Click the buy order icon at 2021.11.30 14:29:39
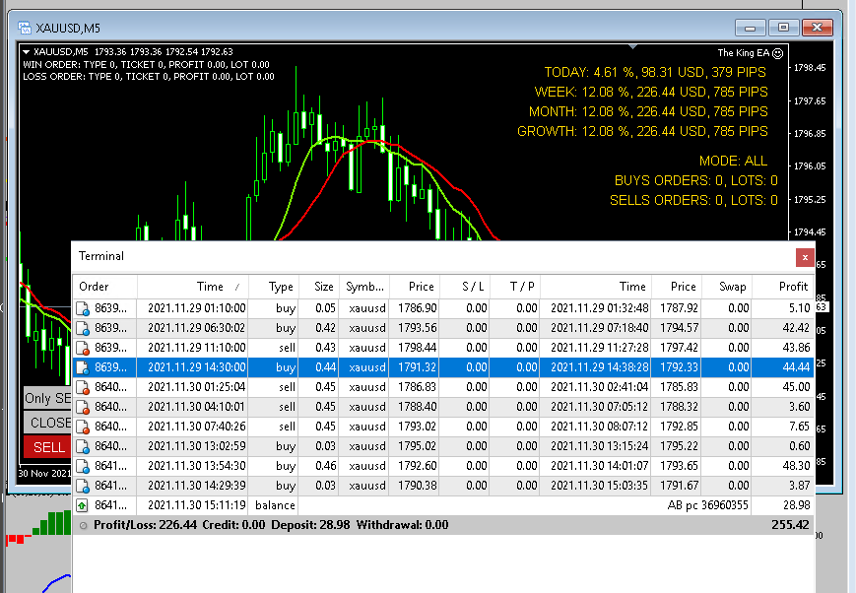 (x=83, y=486)
